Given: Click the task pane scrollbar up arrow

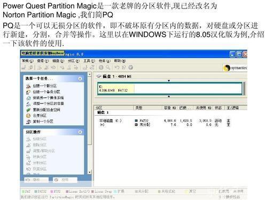Looking at the screenshot, I should click(x=90, y=74).
